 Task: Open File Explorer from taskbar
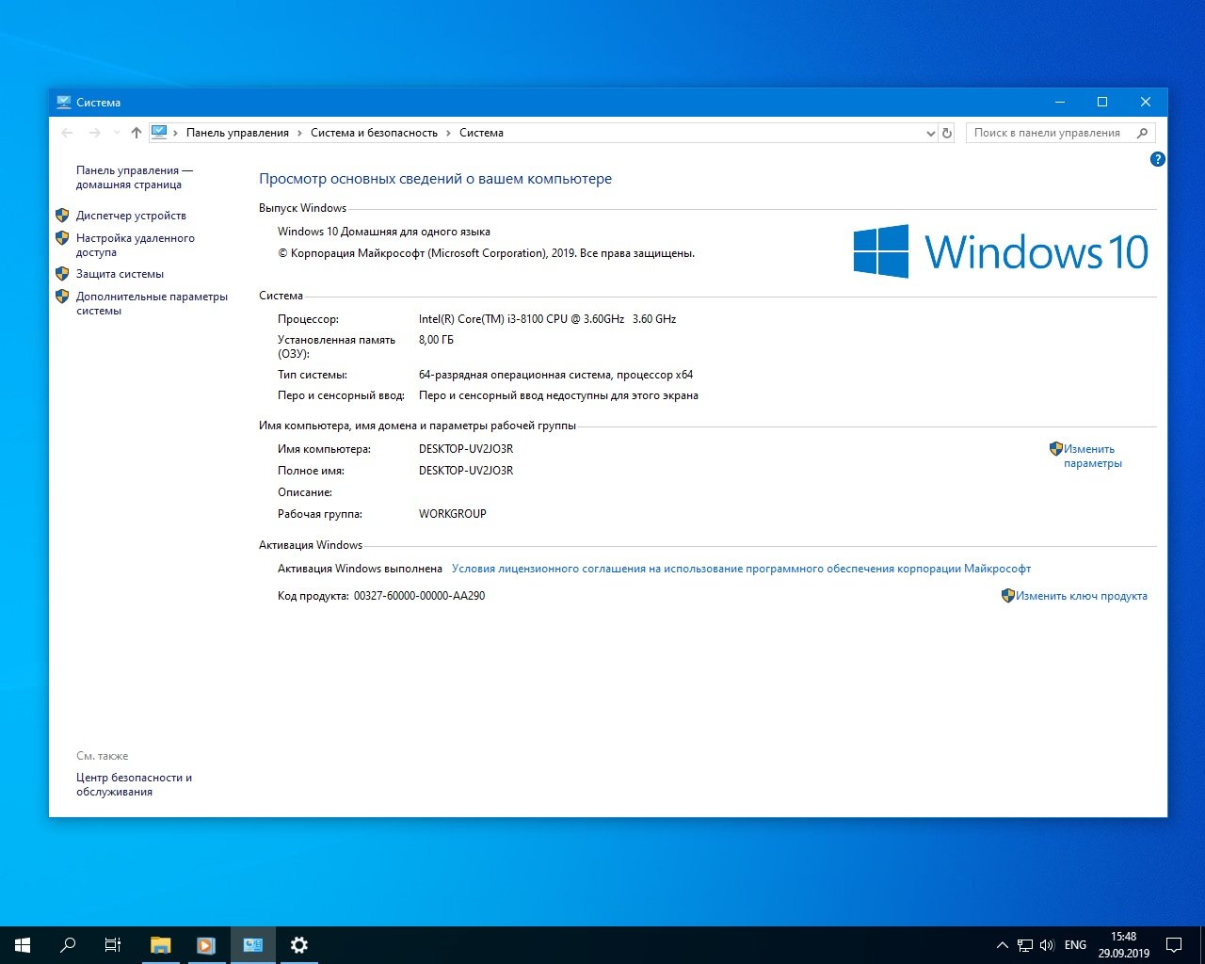click(x=161, y=945)
